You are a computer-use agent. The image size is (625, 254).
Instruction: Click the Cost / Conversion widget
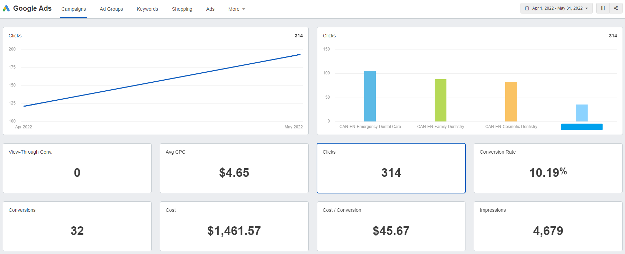point(391,226)
